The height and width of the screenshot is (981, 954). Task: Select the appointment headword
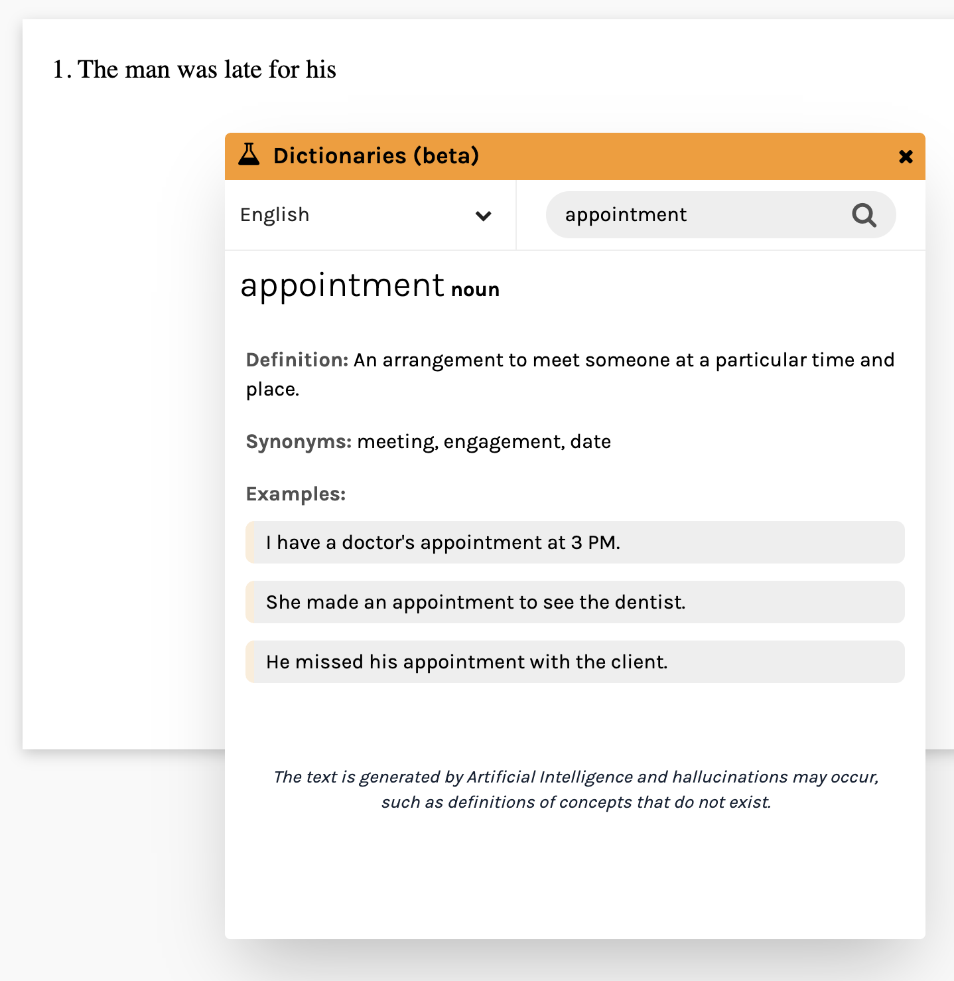tap(342, 286)
